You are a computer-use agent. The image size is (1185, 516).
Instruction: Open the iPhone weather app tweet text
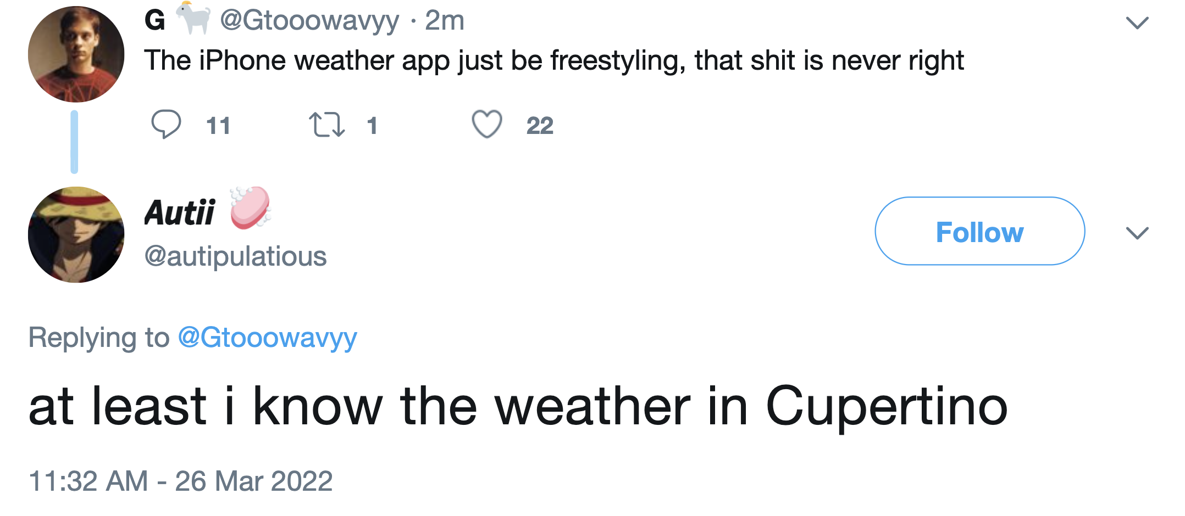[x=553, y=60]
